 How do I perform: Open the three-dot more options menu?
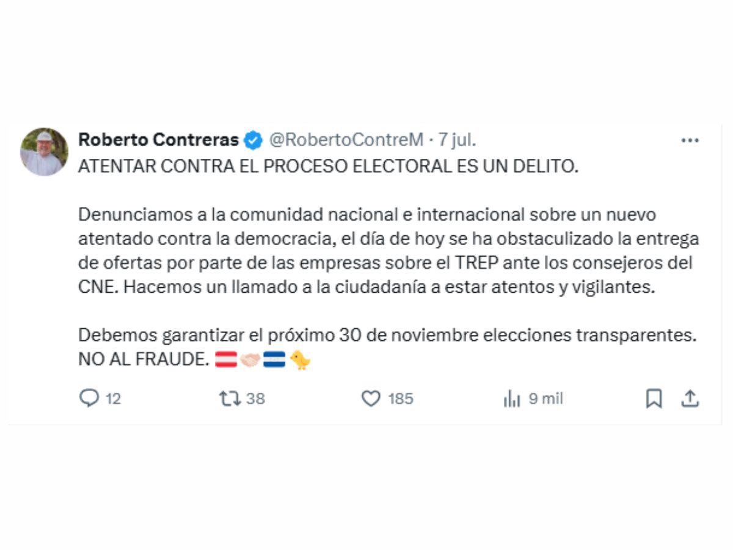[690, 141]
